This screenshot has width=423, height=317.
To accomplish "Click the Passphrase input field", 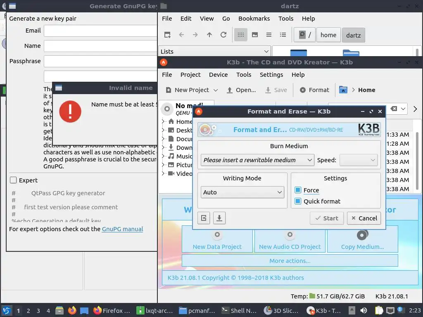I will pyautogui.click(x=100, y=61).
